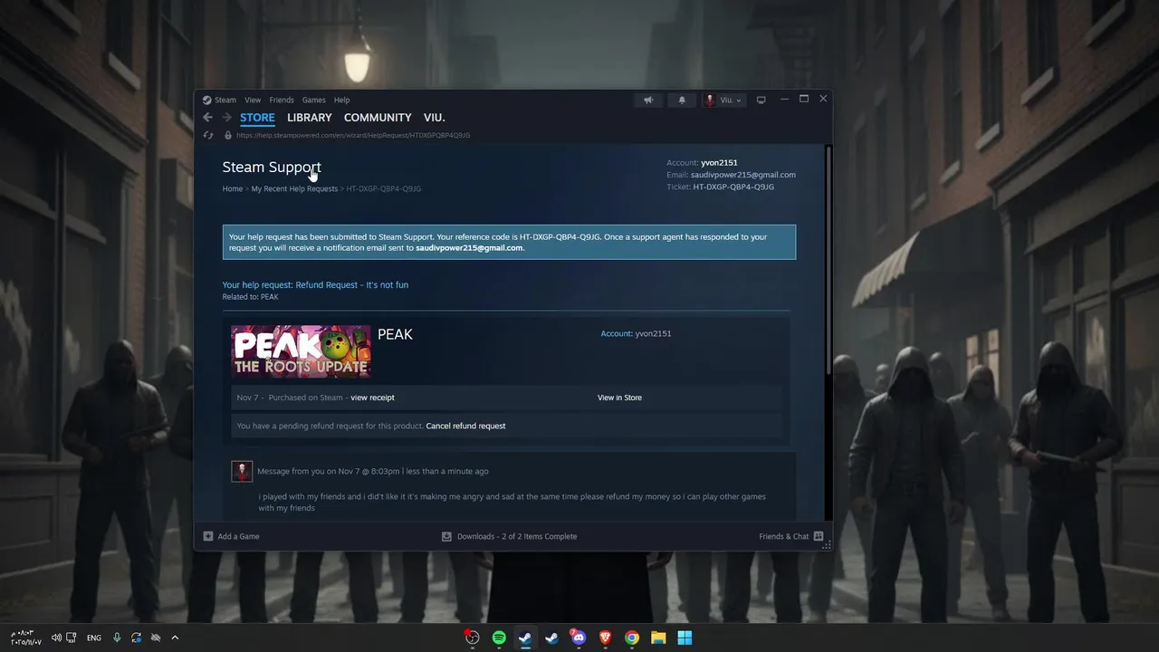Image resolution: width=1159 pixels, height=652 pixels.
Task: Click the saudivpower215@gmail.com email in account info
Action: [x=743, y=175]
